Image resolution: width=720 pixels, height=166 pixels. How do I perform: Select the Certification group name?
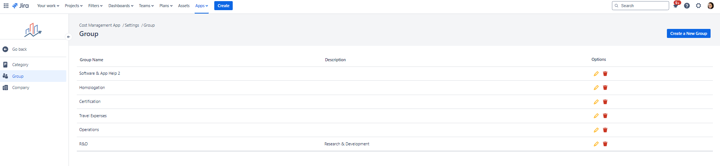point(90,101)
